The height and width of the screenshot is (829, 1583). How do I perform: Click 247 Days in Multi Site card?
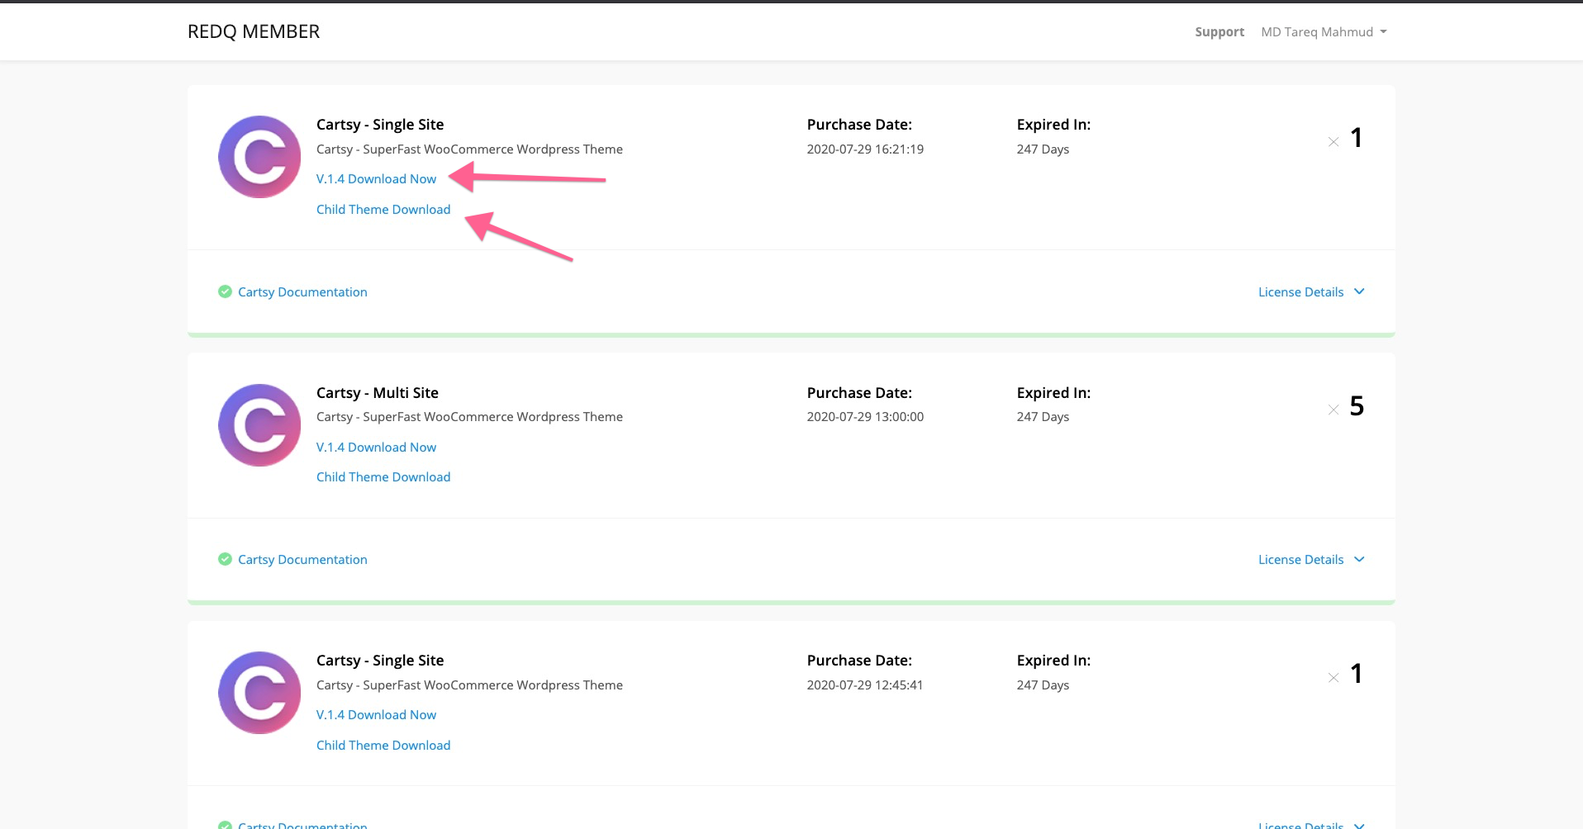[1043, 417]
